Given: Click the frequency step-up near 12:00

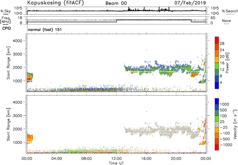Looking at the screenshot, I should click(116, 21).
